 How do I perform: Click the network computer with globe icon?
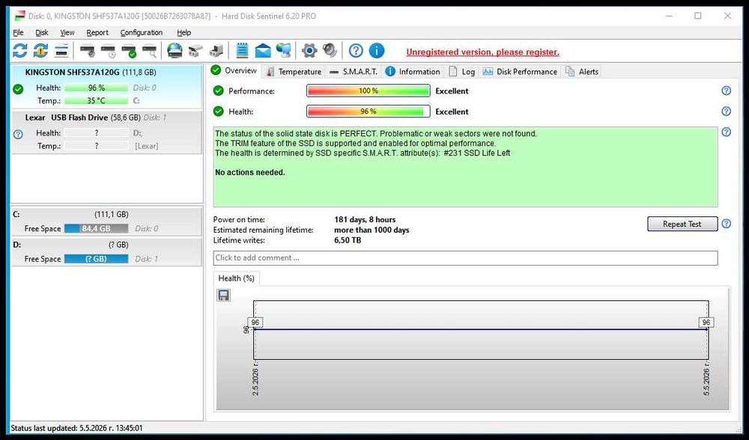[x=283, y=50]
